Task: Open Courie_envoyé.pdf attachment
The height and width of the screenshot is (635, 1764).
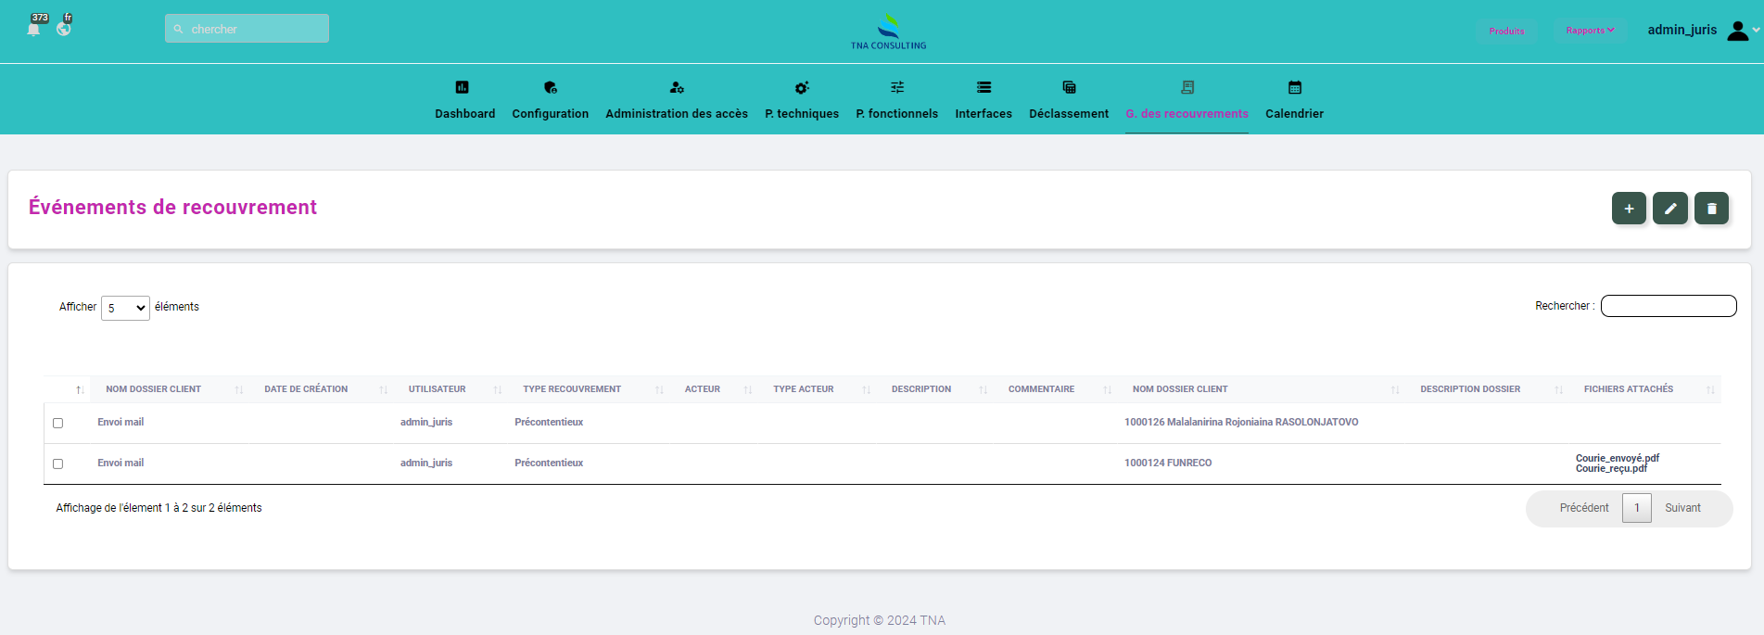Action: [1617, 458]
